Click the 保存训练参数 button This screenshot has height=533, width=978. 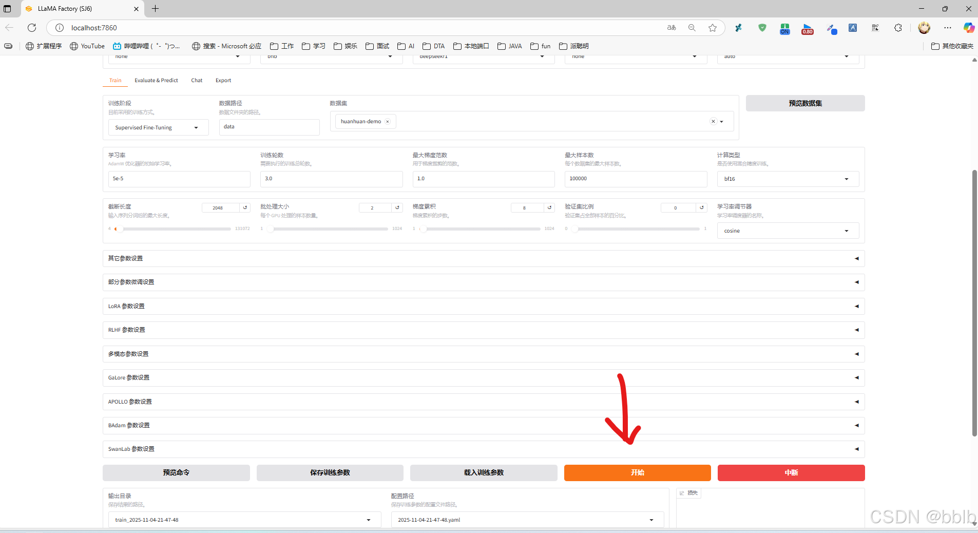(x=330, y=472)
